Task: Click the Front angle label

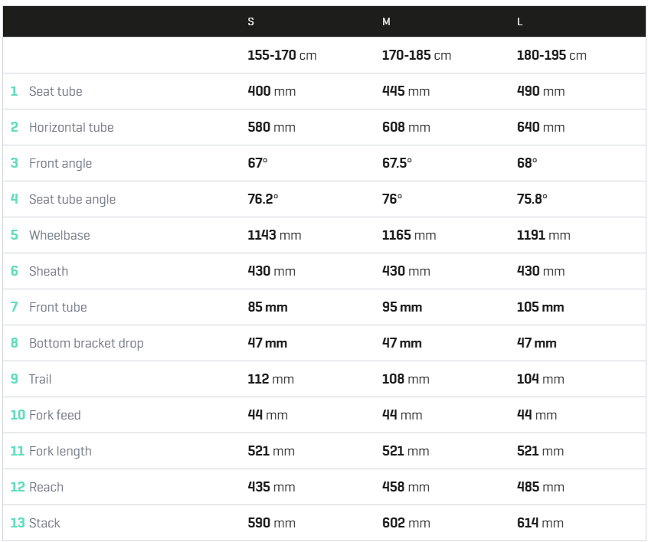Action: (x=61, y=163)
